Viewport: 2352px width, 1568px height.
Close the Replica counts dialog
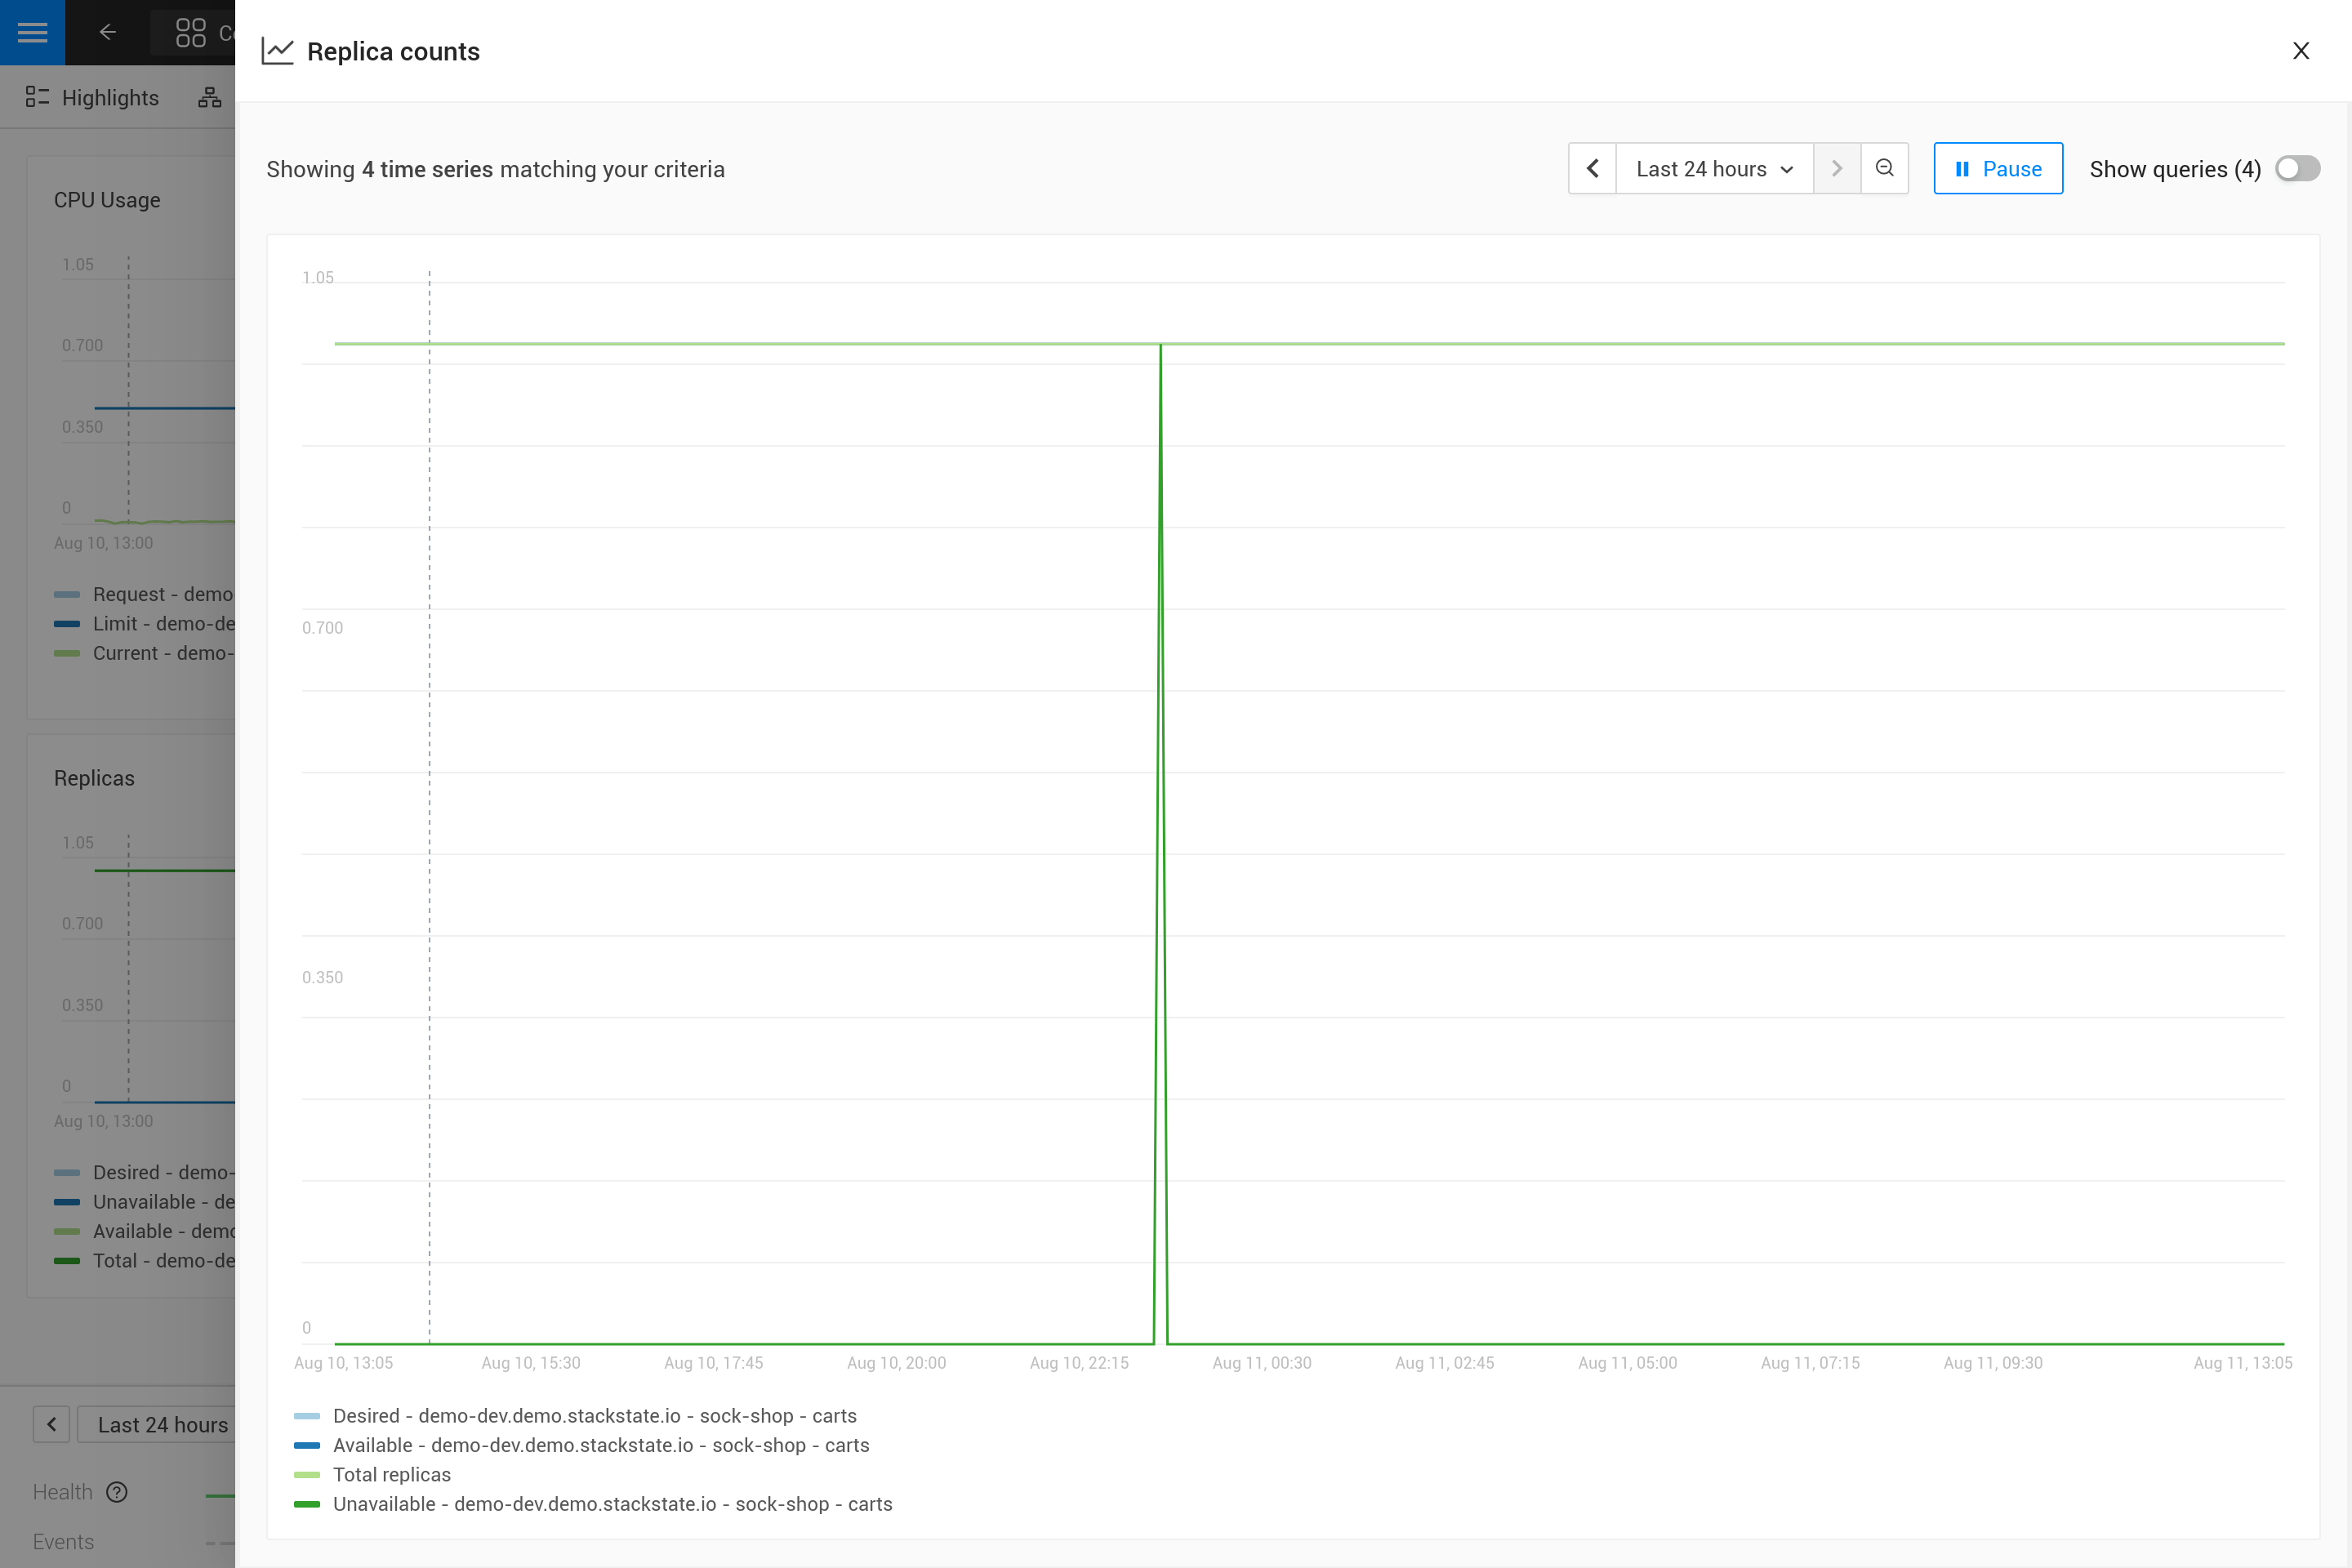click(x=2301, y=51)
